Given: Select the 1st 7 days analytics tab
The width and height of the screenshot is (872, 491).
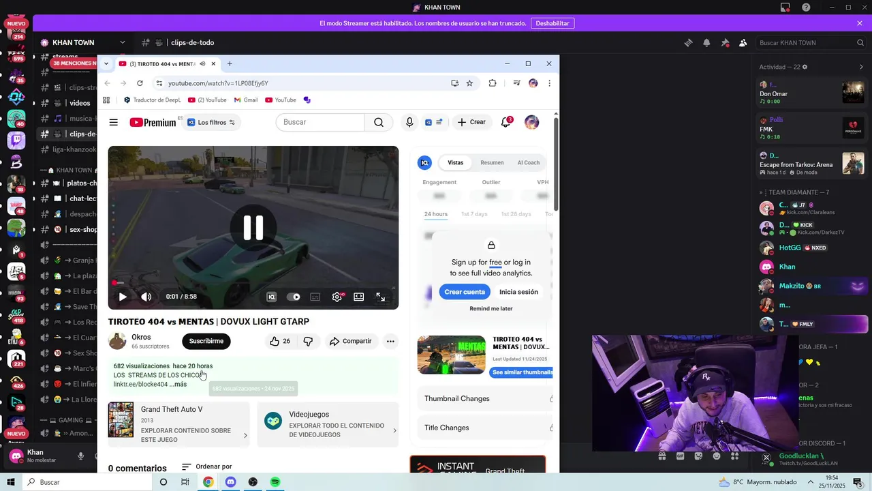Looking at the screenshot, I should 474,214.
